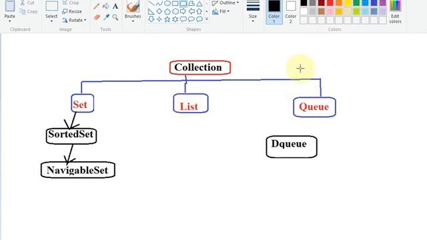Choose the Right triangle shape
The height and width of the screenshot is (240, 427).
[x=151, y=11]
